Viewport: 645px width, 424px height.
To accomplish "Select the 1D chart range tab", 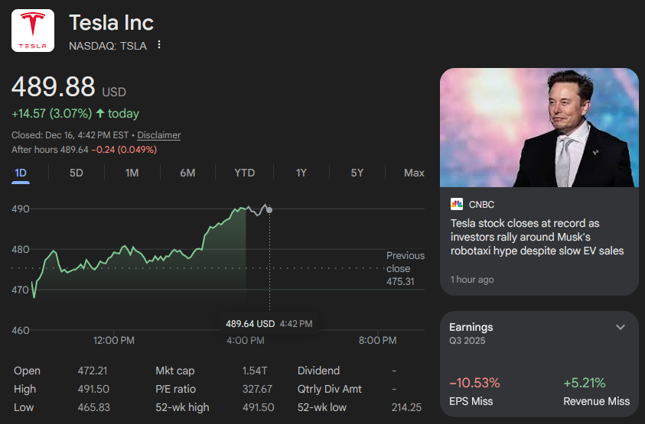I will tap(21, 173).
